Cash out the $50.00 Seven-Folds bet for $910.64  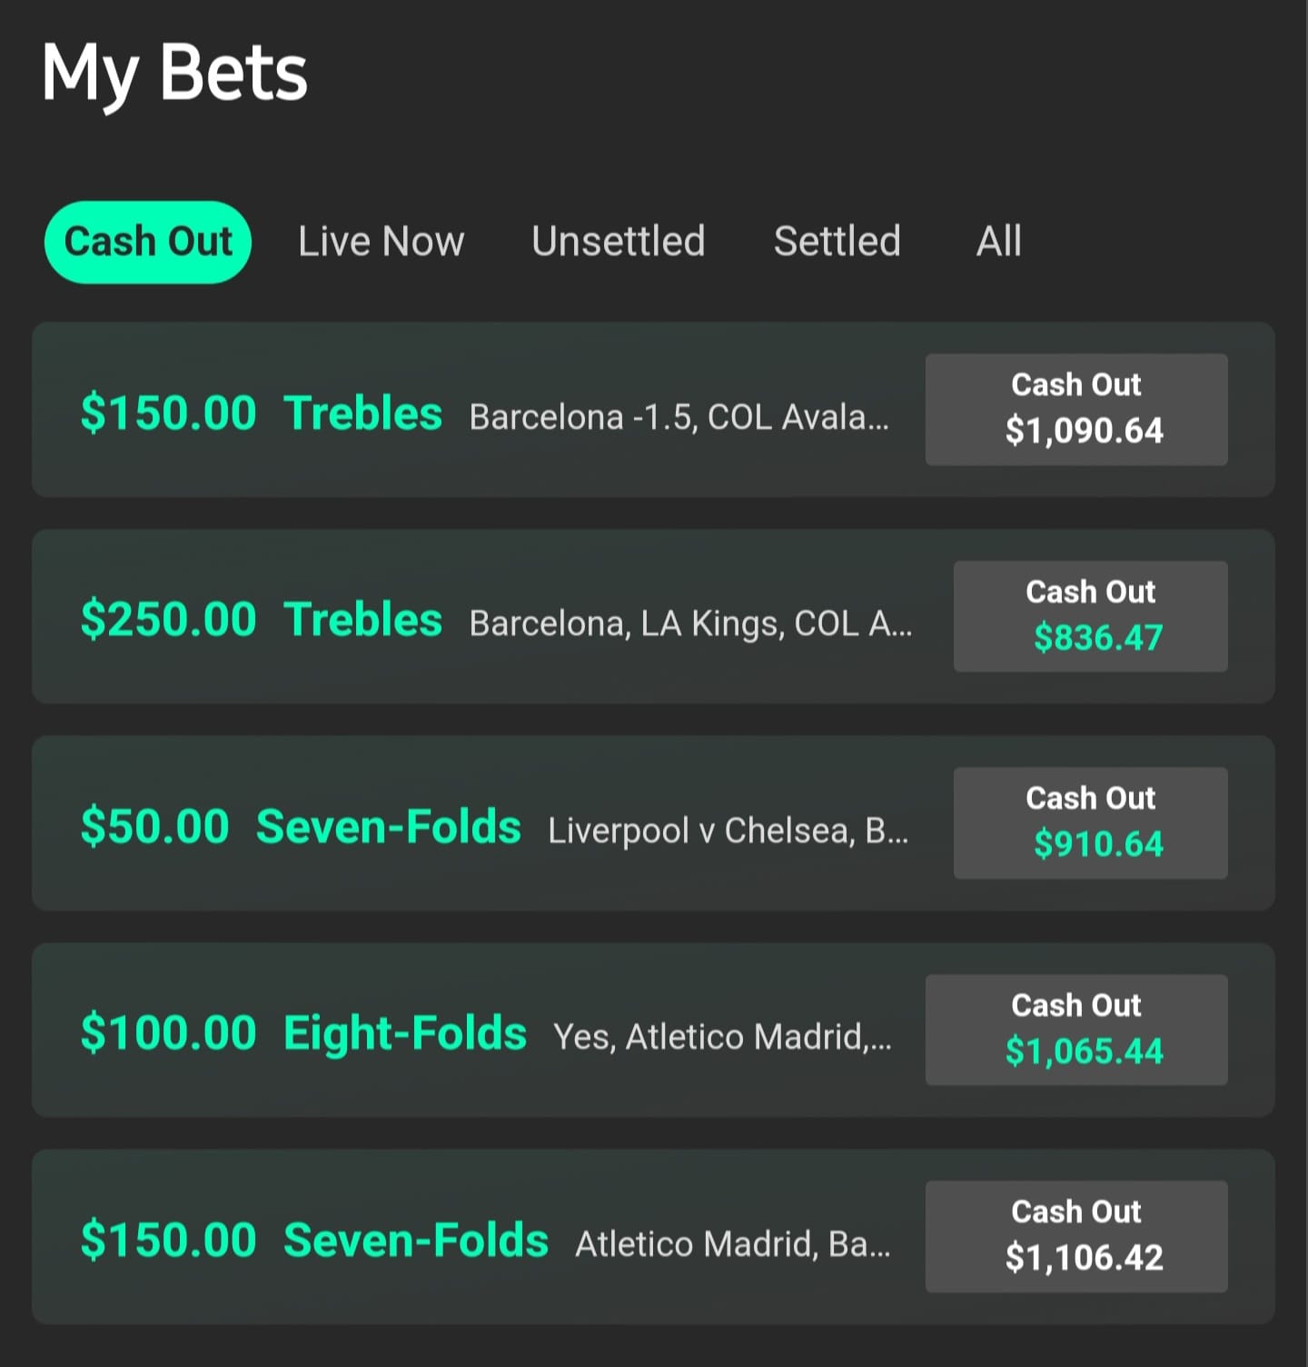coord(1090,823)
